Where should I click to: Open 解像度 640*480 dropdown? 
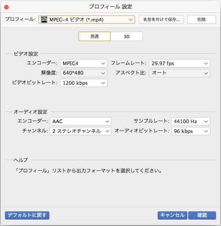click(84, 73)
